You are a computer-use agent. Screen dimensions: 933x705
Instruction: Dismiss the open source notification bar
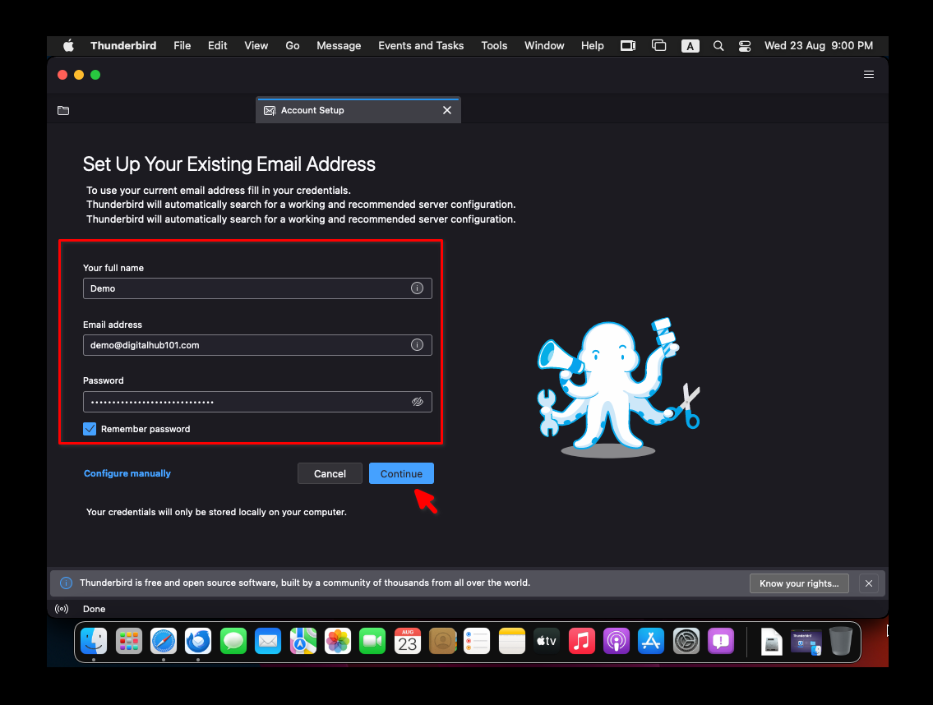pyautogui.click(x=869, y=583)
